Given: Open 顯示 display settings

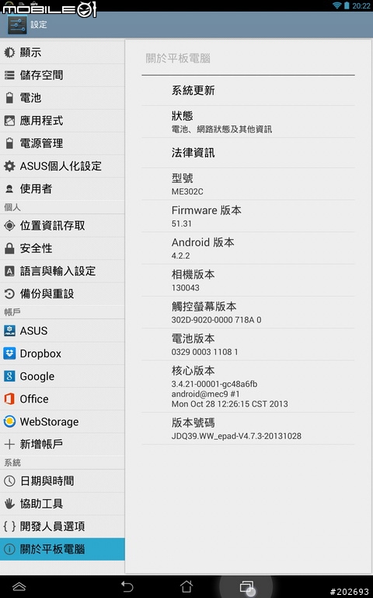Looking at the screenshot, I should 62,53.
